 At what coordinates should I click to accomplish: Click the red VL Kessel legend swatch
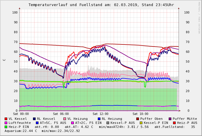(x=6, y=119)
